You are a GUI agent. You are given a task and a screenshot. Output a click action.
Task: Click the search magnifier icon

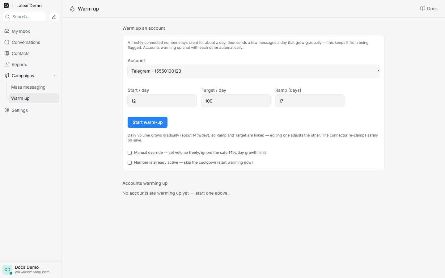coord(7,17)
